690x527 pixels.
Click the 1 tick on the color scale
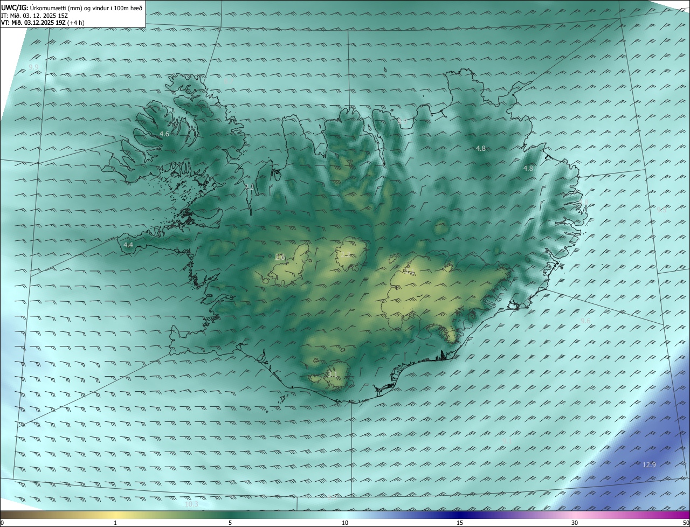coord(115,523)
